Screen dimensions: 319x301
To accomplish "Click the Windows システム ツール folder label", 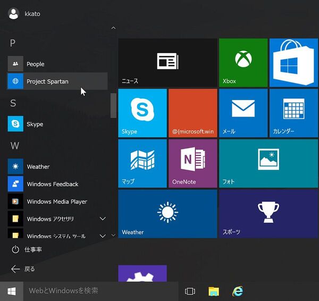I will [x=56, y=236].
